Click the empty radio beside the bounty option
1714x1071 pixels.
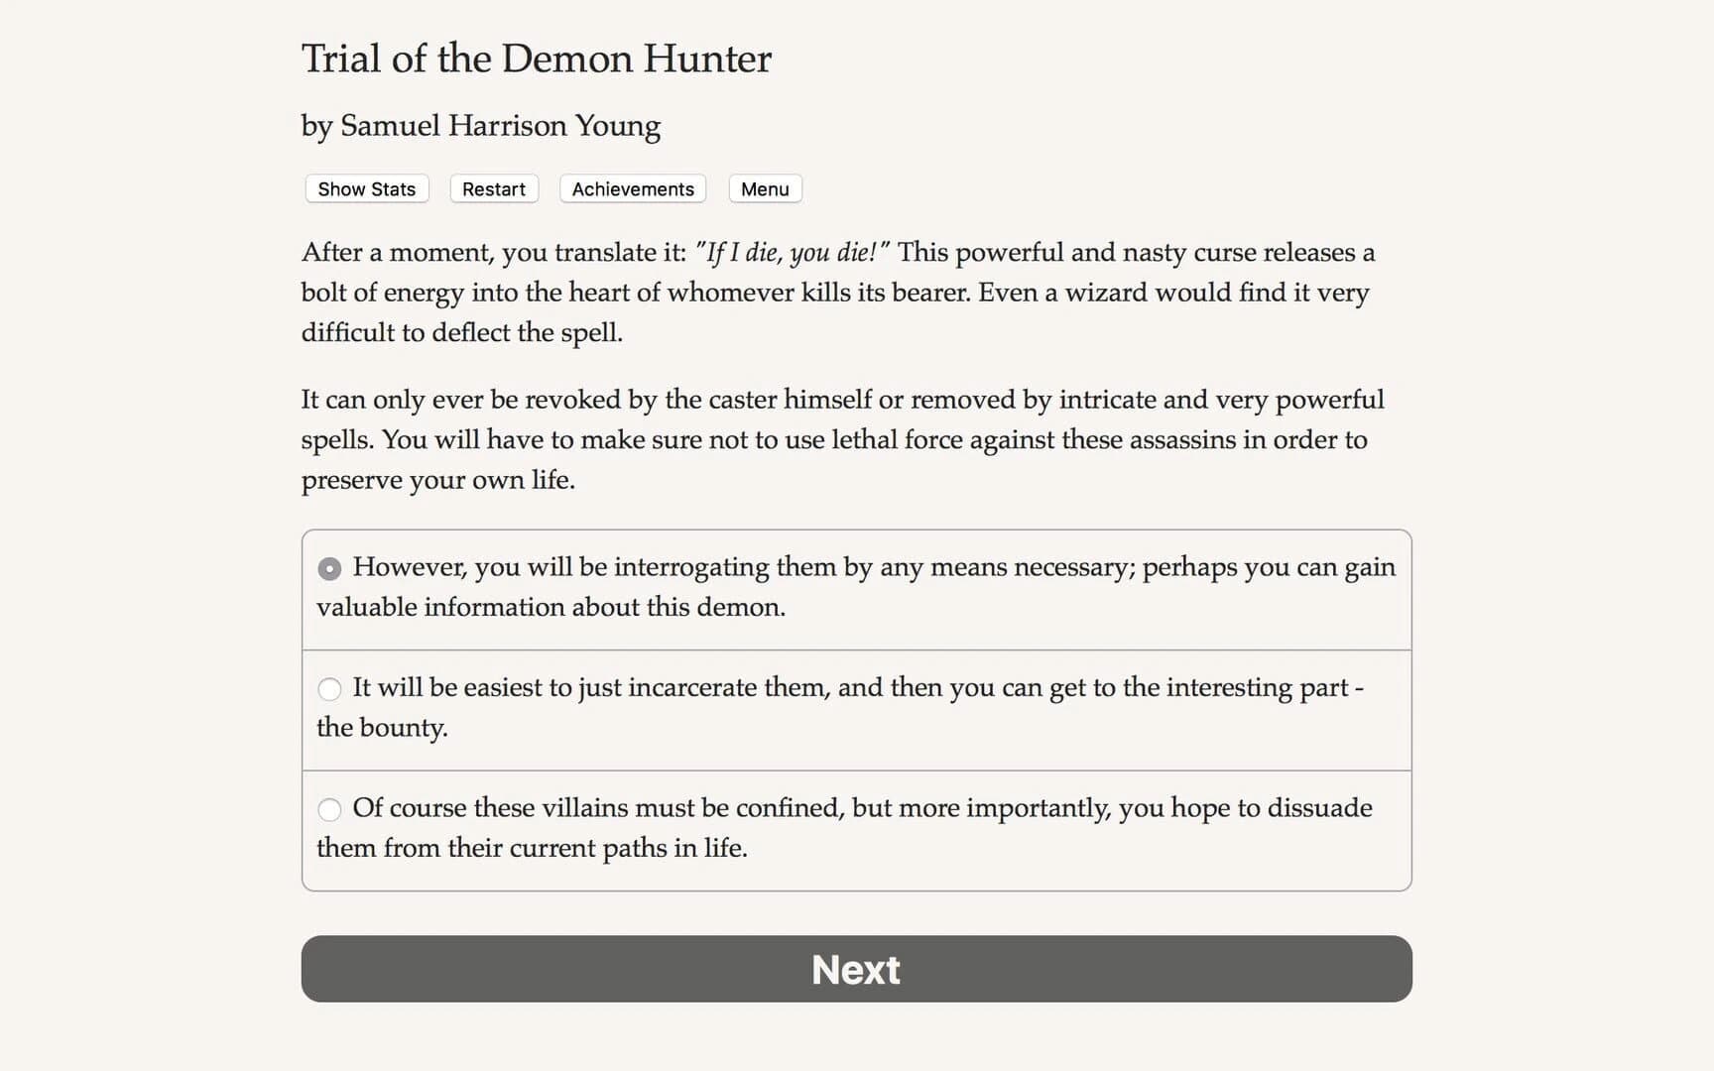coord(329,689)
